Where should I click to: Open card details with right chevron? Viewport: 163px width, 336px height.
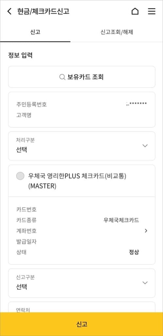pyautogui.click(x=146, y=231)
